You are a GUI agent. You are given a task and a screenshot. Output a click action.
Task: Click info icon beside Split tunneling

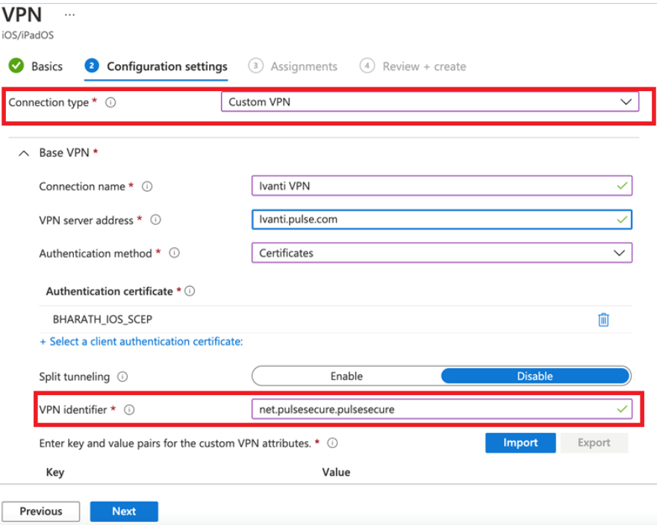(122, 377)
